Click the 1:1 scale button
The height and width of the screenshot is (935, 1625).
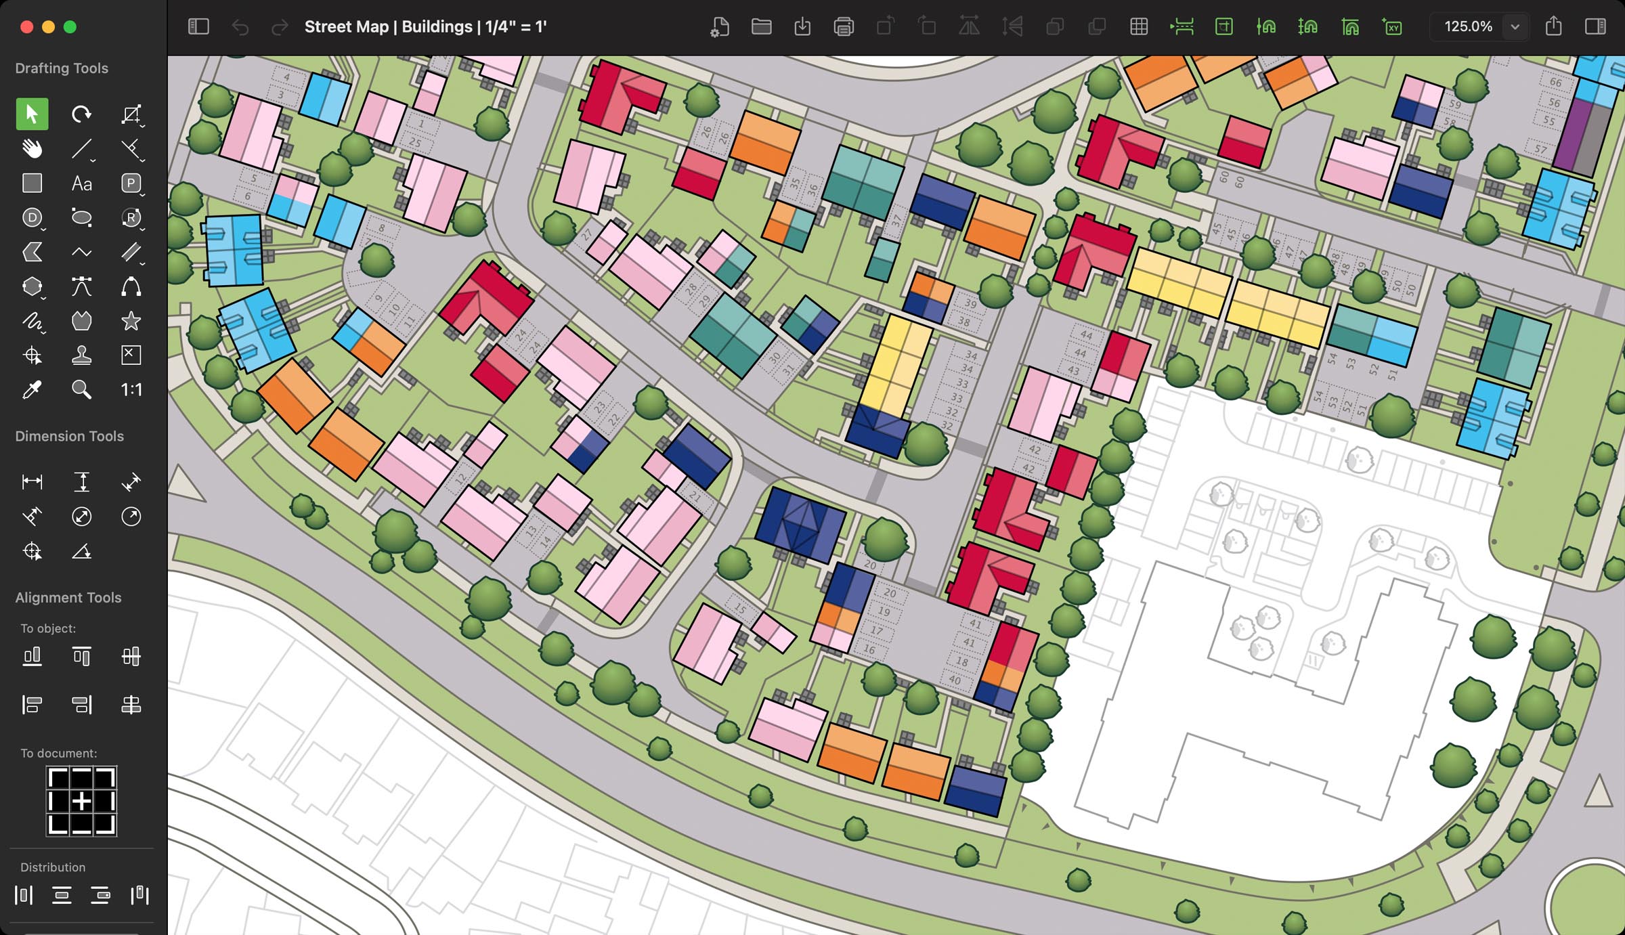tap(131, 389)
